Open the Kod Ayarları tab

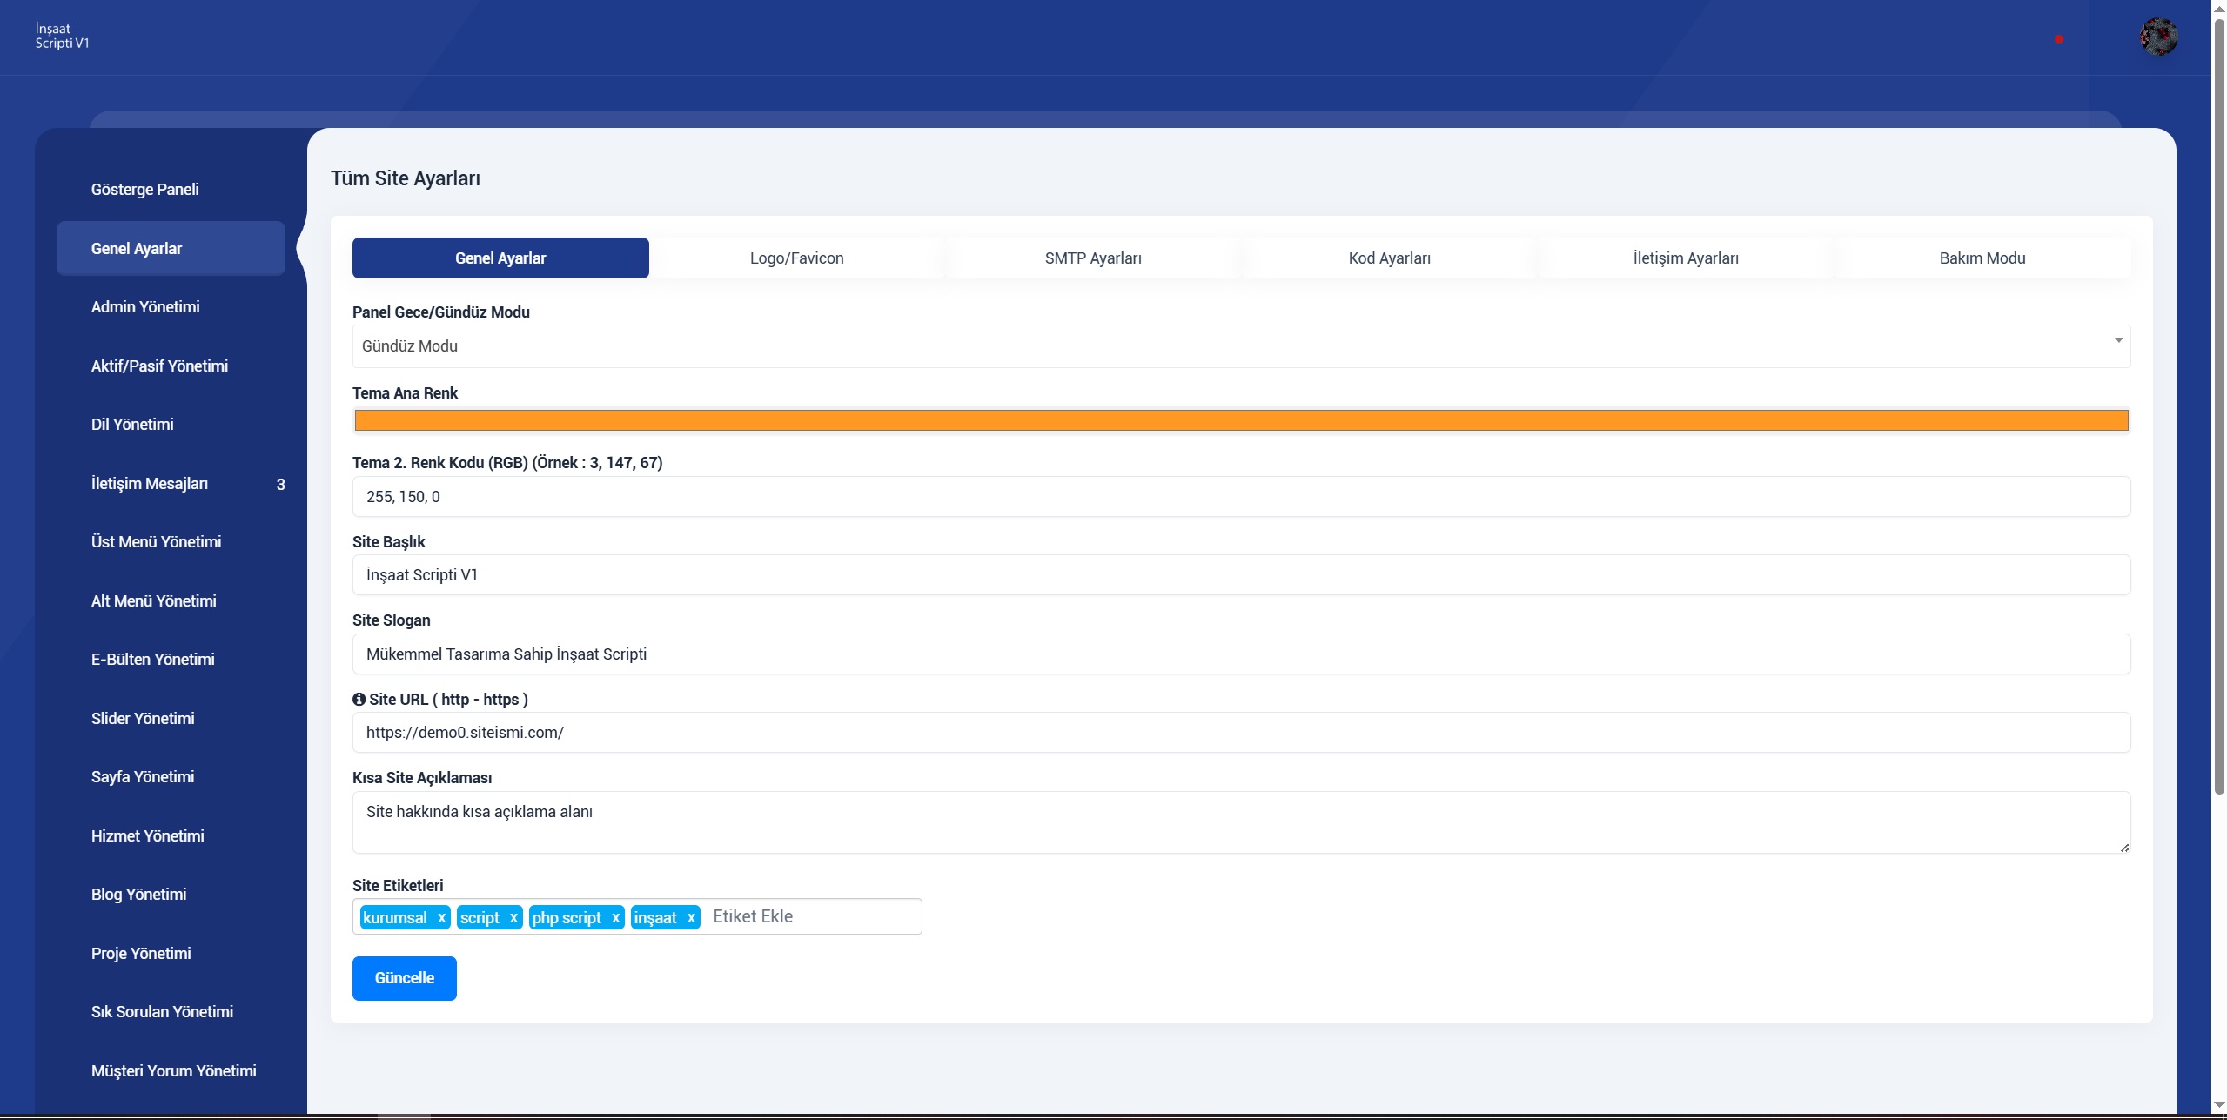tap(1389, 258)
